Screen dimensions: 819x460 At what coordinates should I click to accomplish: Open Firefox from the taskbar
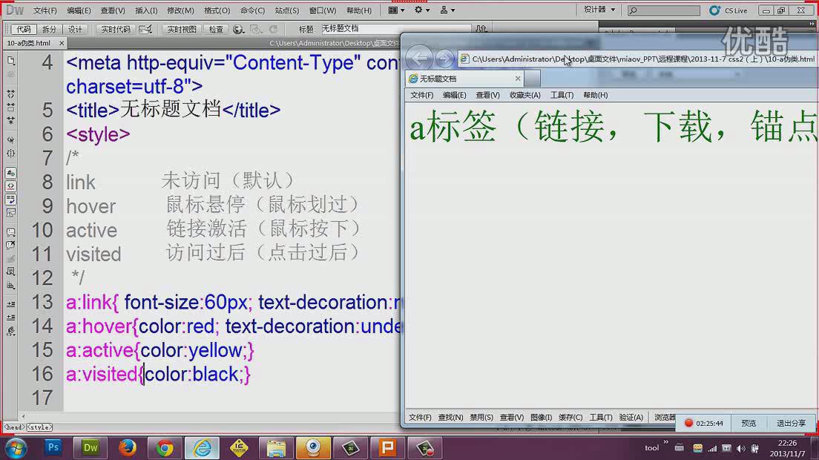(128, 447)
